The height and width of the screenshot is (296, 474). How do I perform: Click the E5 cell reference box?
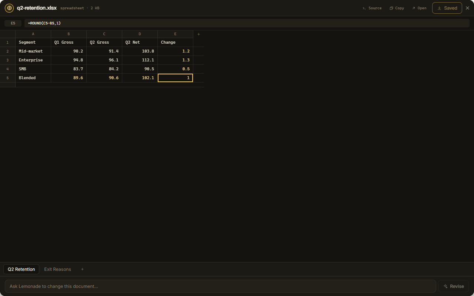(13, 23)
